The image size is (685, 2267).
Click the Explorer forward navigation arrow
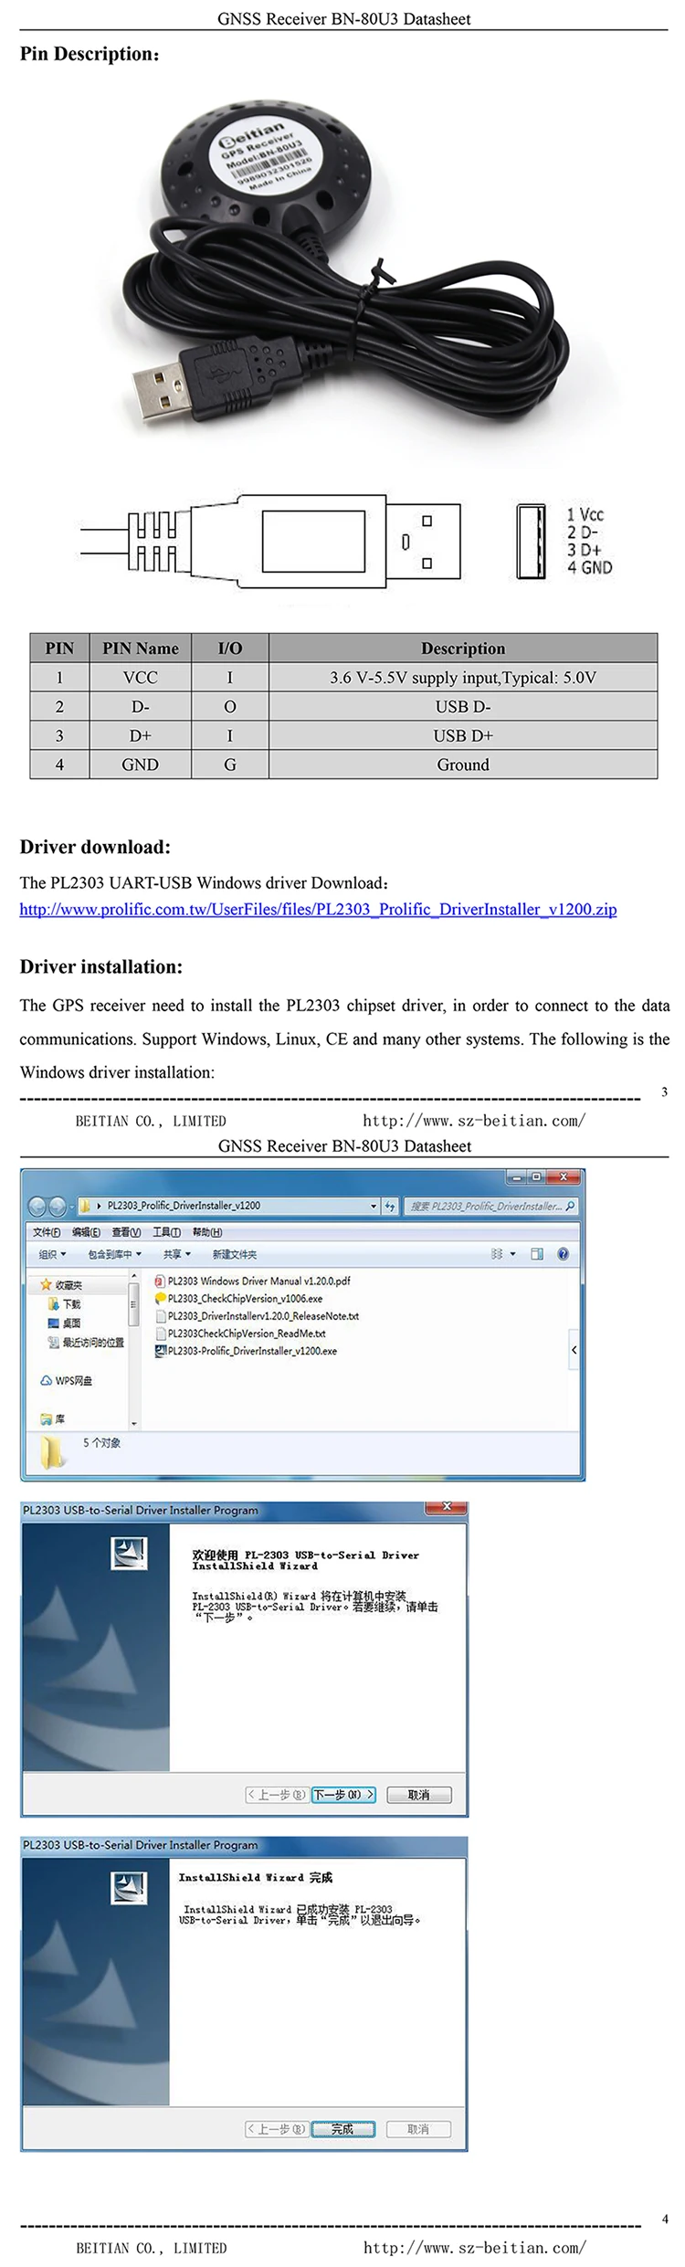[57, 1206]
